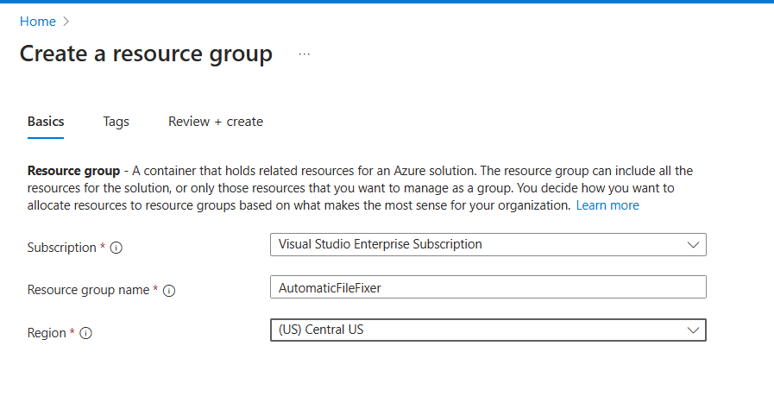Viewport: 774px width, 396px height.
Task: Click the Create a resource group heading
Action: pyautogui.click(x=146, y=54)
